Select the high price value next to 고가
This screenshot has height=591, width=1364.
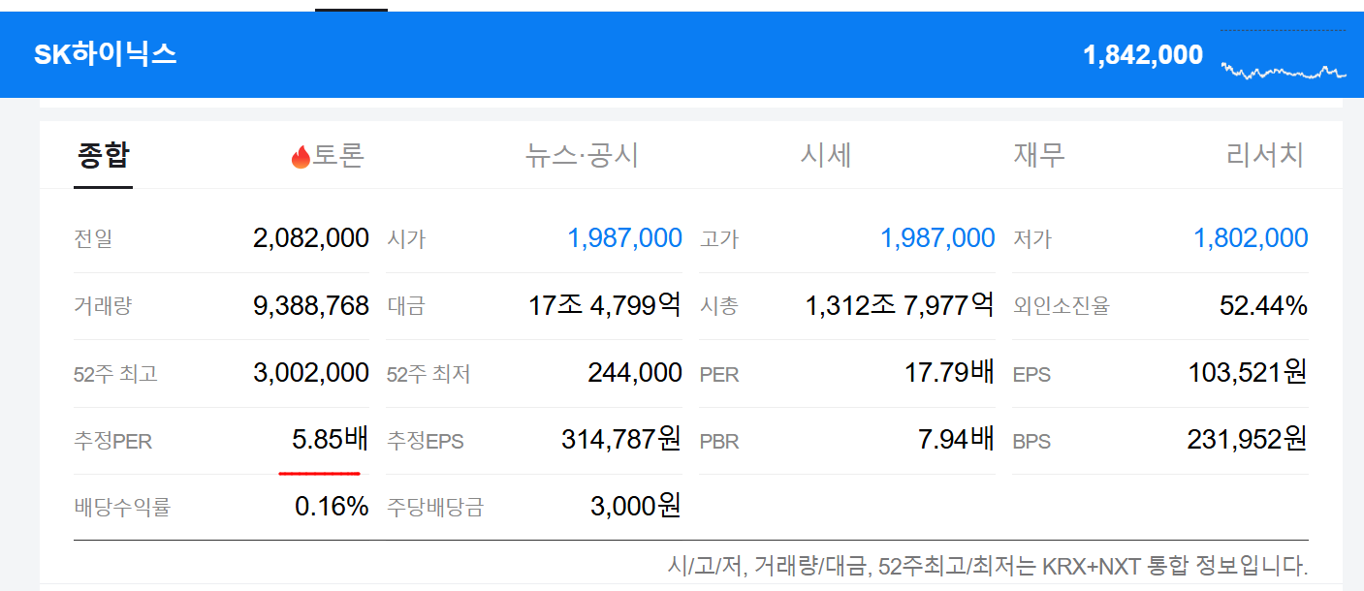click(x=937, y=238)
